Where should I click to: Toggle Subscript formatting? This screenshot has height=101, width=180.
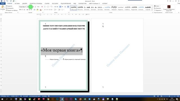(29, 10)
